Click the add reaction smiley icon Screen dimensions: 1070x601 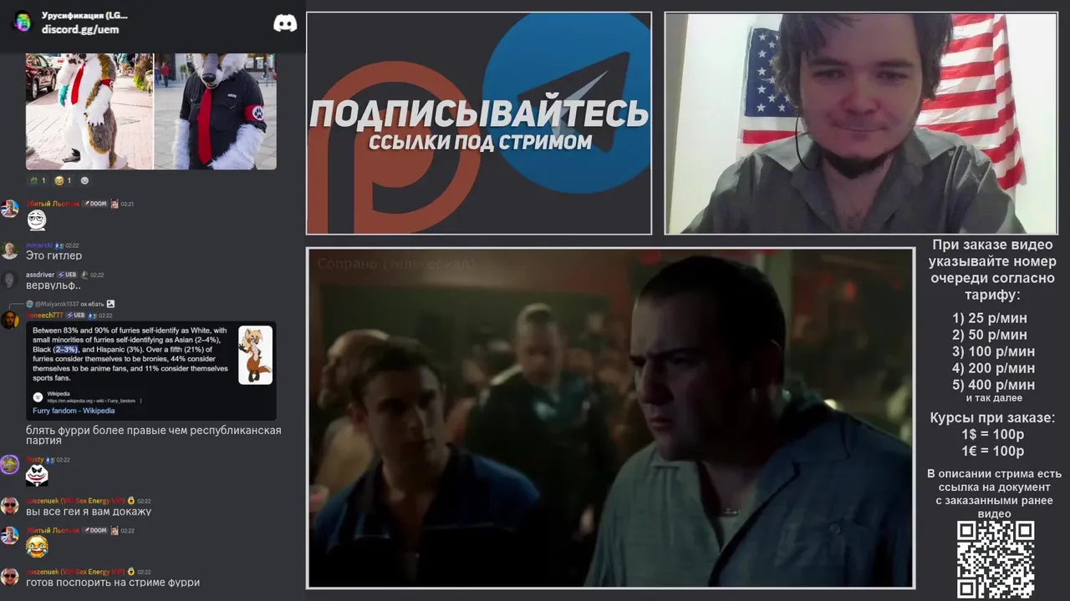click(x=84, y=180)
